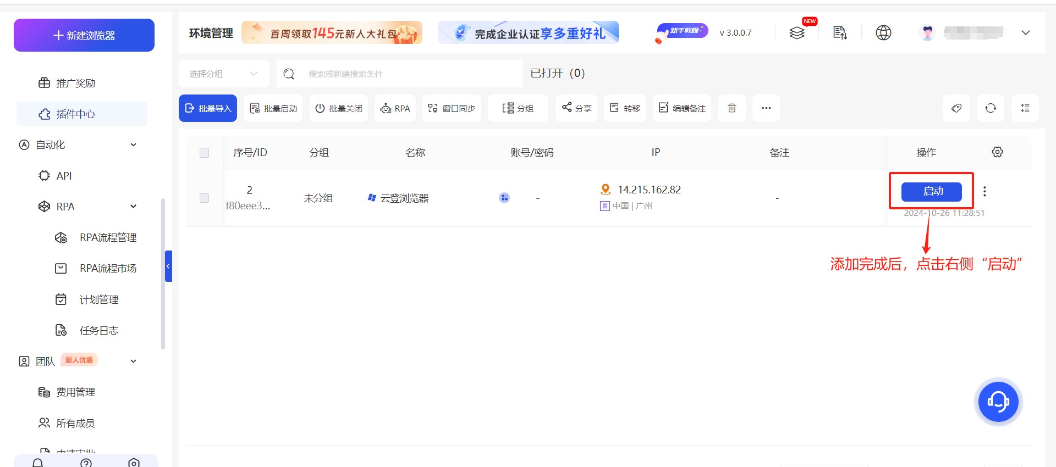Click the 分享 share button
The image size is (1056, 467).
click(576, 108)
